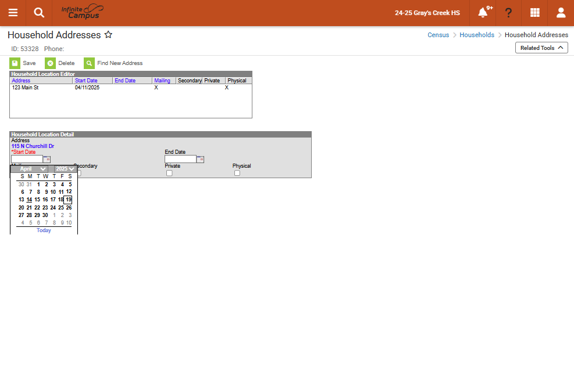Pick April 14 in the calendar
The image size is (574, 372).
click(x=29, y=200)
